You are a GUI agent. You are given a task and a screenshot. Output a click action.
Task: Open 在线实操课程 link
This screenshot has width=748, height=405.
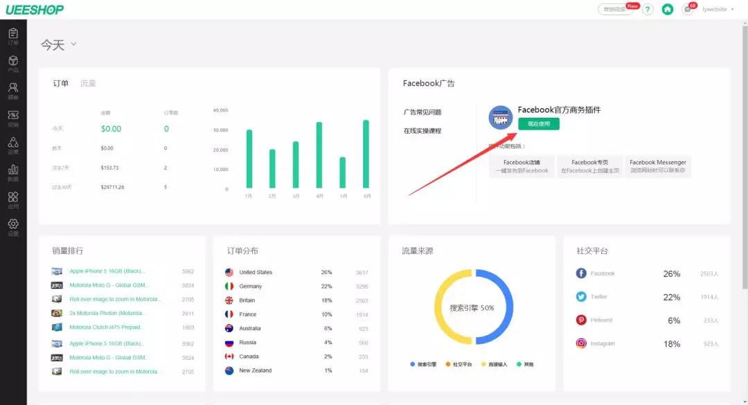422,131
